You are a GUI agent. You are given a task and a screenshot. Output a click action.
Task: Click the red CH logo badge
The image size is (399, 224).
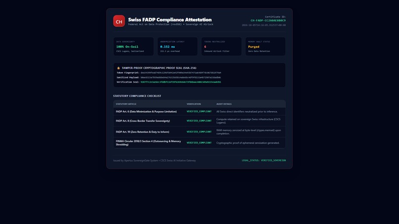click(119, 21)
